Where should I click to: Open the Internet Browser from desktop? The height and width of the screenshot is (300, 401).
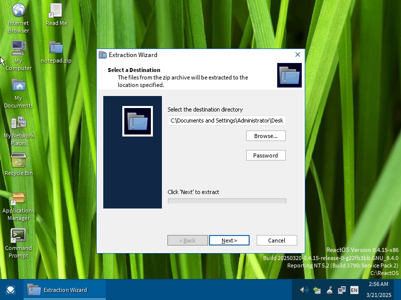(19, 12)
